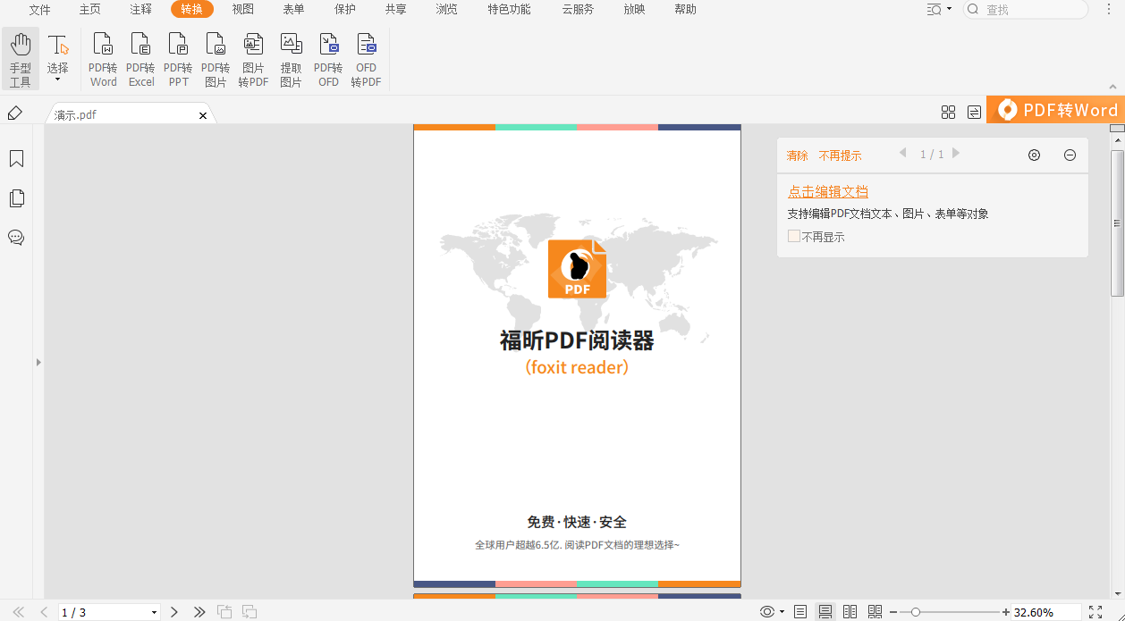Image resolution: width=1125 pixels, height=621 pixels.
Task: Expand the 选择 tool dropdown
Action: pos(57,79)
